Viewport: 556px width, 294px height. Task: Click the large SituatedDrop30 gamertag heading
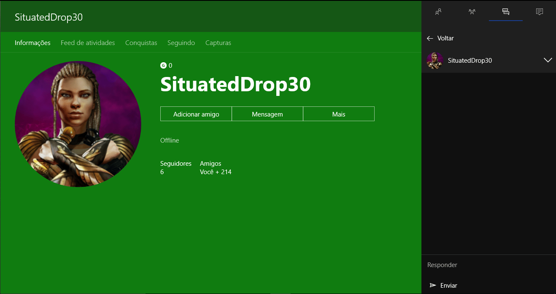click(235, 85)
